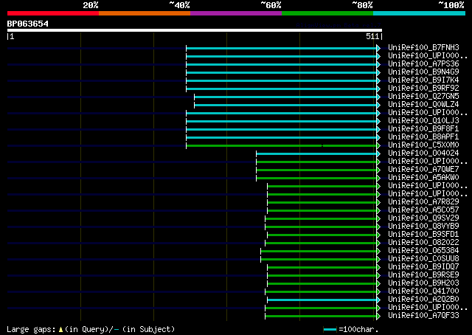472x335 pixels.
Task: Click the green alignment bar of the C5X0M0 row
Action: (x=282, y=146)
